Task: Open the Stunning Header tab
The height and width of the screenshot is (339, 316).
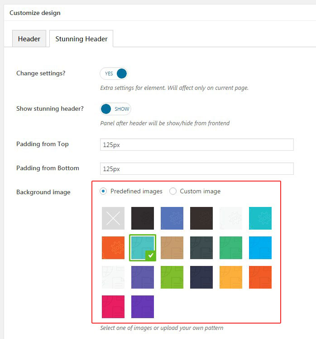Action: (81, 39)
